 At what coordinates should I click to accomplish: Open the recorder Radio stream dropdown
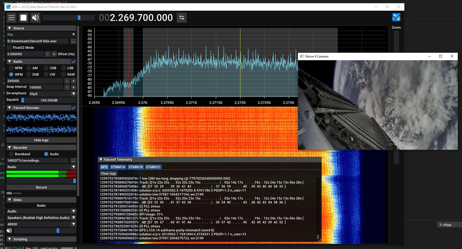[41, 167]
